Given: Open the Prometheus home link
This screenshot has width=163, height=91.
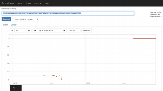Looking at the screenshot, I should click(8, 3).
